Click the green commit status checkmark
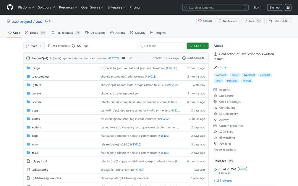The height and width of the screenshot is (186, 298). click(131, 58)
